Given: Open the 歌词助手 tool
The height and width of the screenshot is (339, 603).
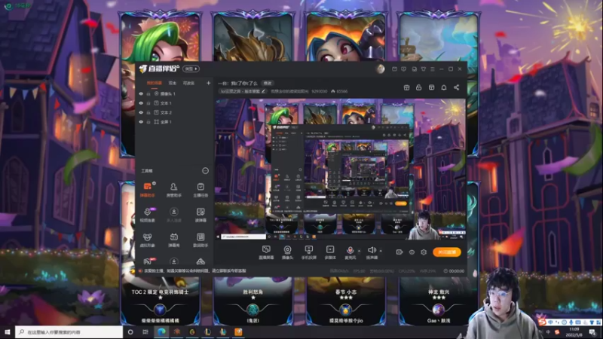Looking at the screenshot, I should tap(200, 240).
